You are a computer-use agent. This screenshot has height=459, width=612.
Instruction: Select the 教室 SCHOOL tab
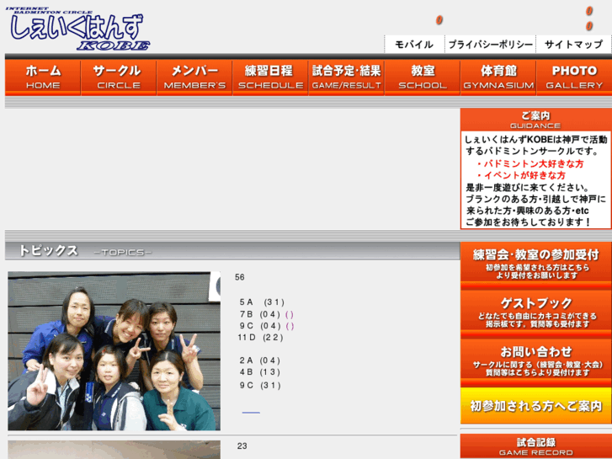pos(423,77)
